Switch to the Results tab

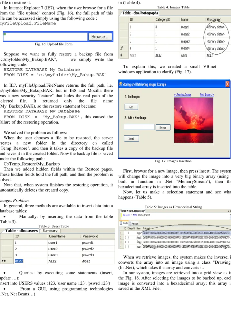click(124, 223)
